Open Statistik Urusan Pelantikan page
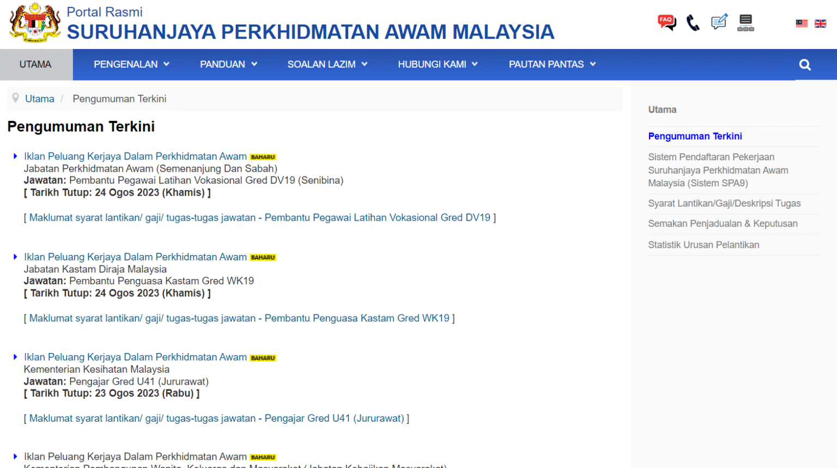The height and width of the screenshot is (468, 837). pos(703,245)
